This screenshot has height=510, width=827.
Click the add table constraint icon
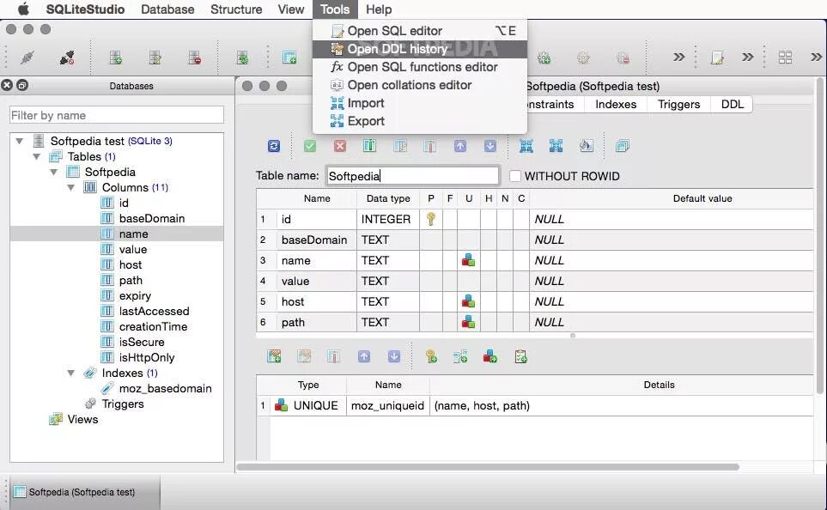[274, 357]
